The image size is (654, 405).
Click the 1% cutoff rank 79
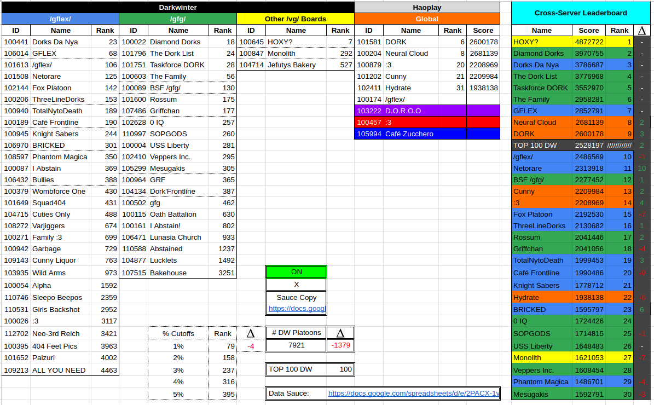point(223,346)
